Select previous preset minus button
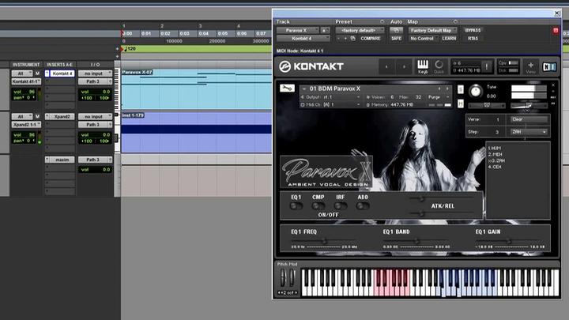The width and height of the screenshot is (569, 320). click(x=338, y=38)
